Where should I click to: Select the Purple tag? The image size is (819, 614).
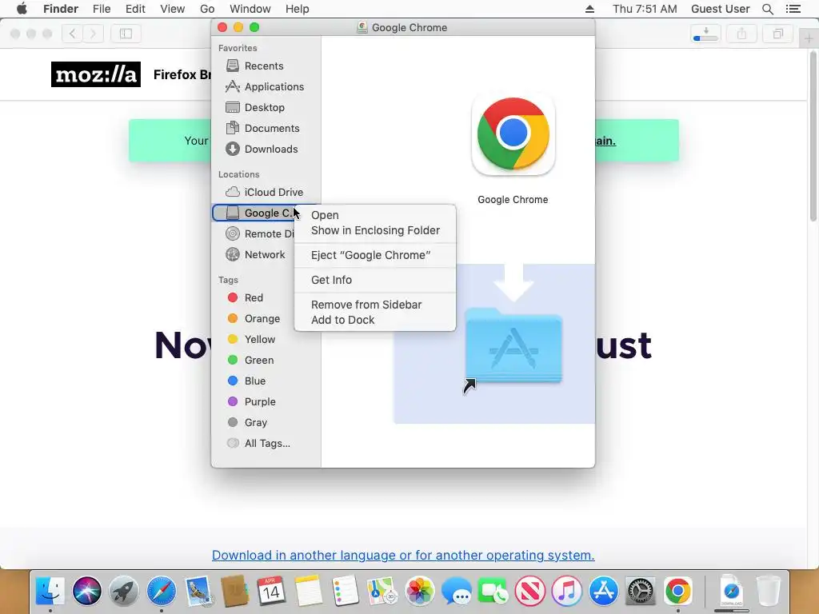point(252,402)
